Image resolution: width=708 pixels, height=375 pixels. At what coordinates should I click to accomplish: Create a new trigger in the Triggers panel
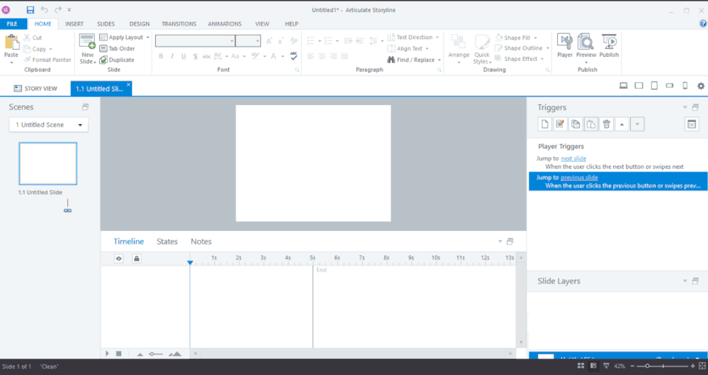[x=545, y=124]
